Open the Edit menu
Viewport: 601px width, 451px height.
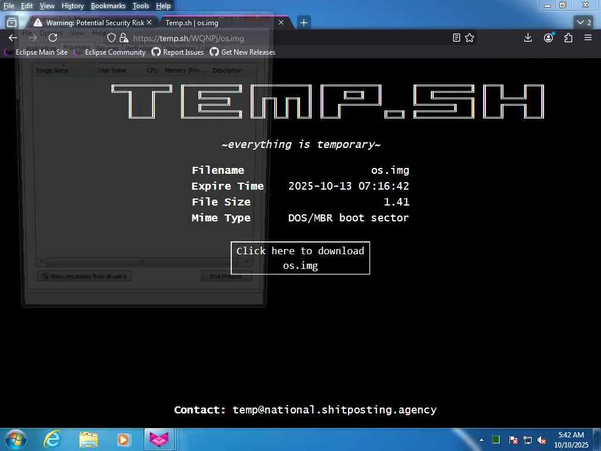point(27,6)
